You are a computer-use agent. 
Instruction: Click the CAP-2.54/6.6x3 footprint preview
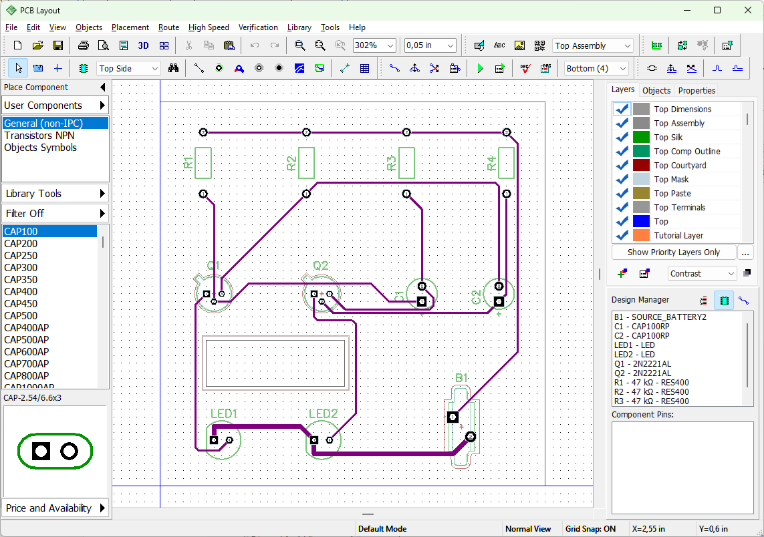point(55,451)
